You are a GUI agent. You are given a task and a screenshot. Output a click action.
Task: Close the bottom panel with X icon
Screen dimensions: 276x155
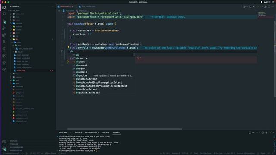point(273,133)
